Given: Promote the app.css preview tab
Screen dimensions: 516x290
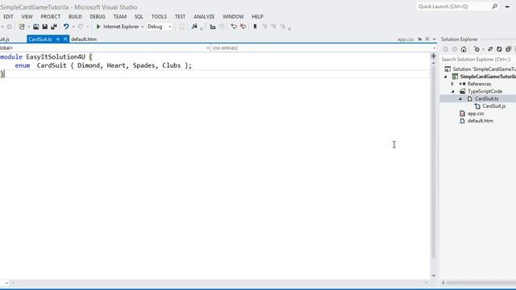Looking at the screenshot, I should point(420,39).
